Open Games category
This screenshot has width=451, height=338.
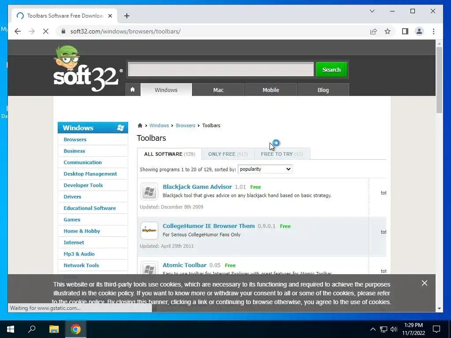(x=72, y=220)
